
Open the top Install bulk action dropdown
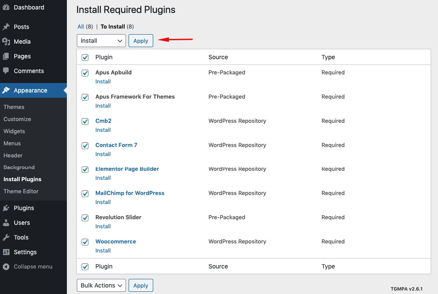click(x=101, y=41)
